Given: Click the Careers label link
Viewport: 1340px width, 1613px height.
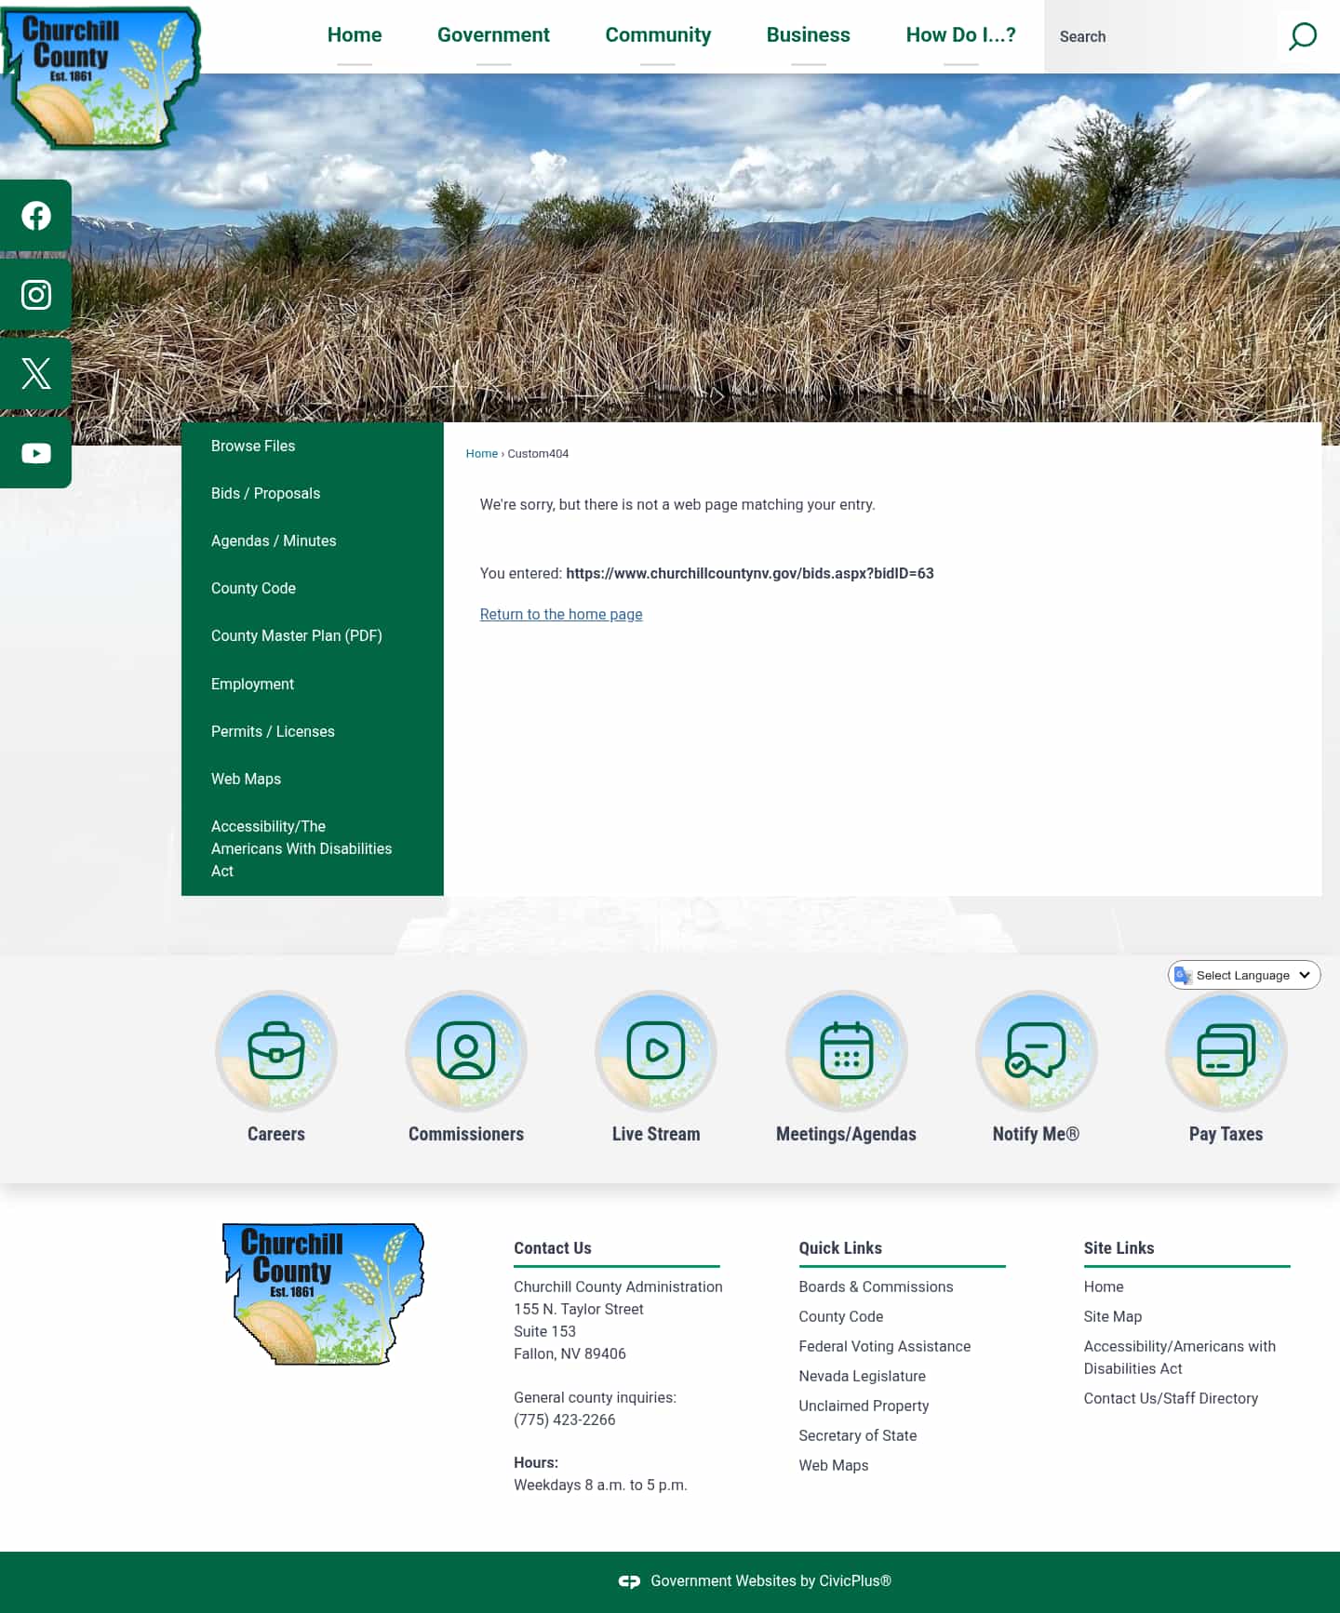Looking at the screenshot, I should 276,1134.
